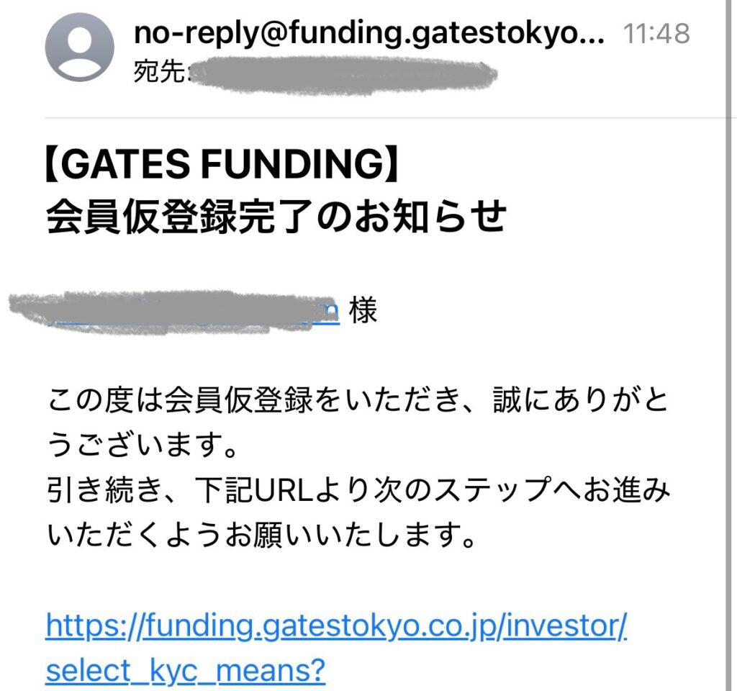Tap the divider below the email header

(x=386, y=117)
